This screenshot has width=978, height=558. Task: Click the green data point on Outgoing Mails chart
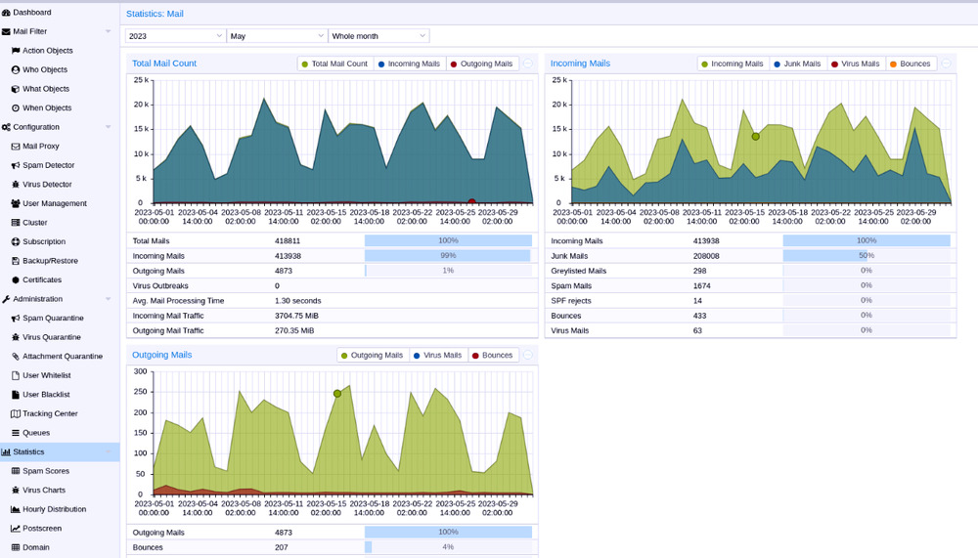coord(337,394)
